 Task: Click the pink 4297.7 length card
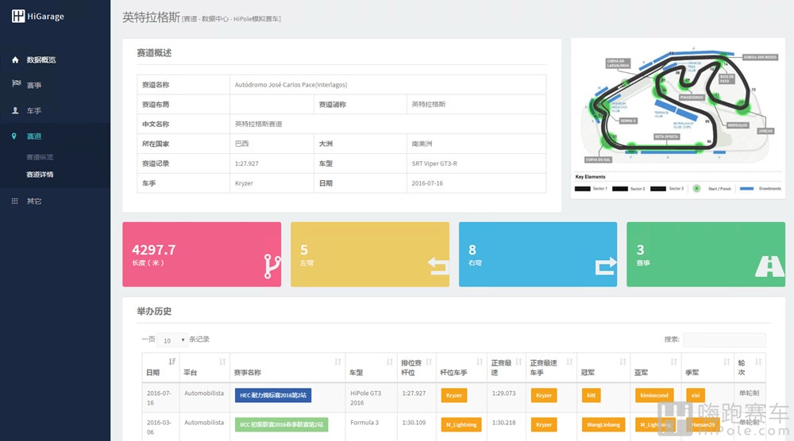point(202,255)
